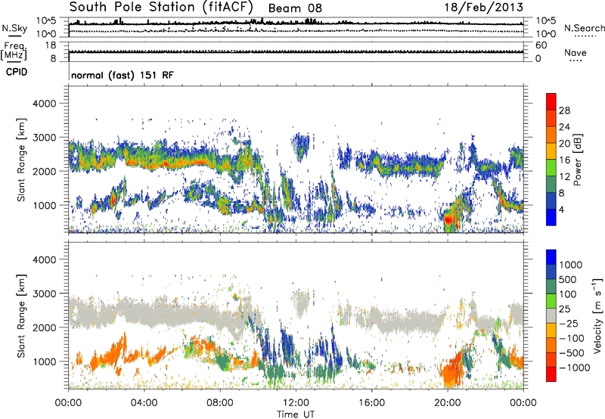605x419 pixels.
Task: Click 'Slant Range [km]' label of velocity panel
Action: 21,315
